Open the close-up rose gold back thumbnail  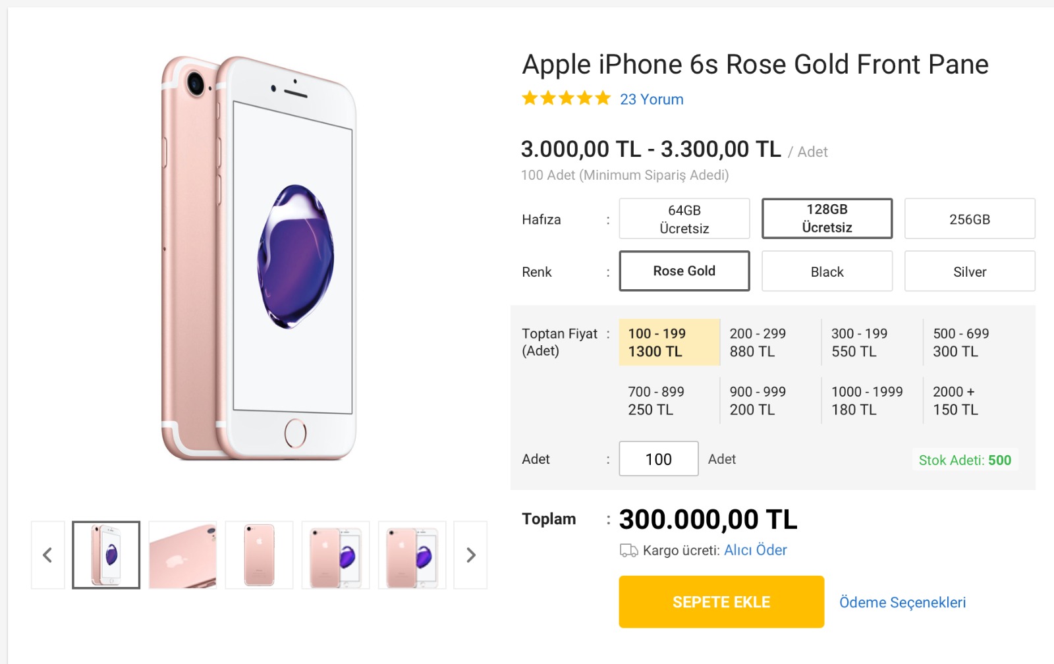(182, 555)
